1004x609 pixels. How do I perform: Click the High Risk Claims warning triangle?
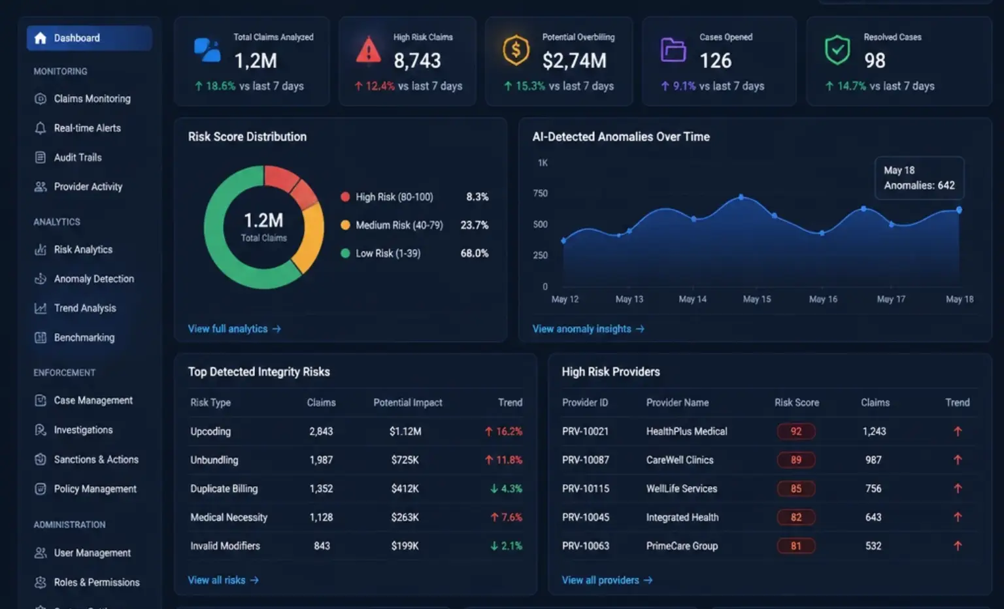pyautogui.click(x=369, y=50)
